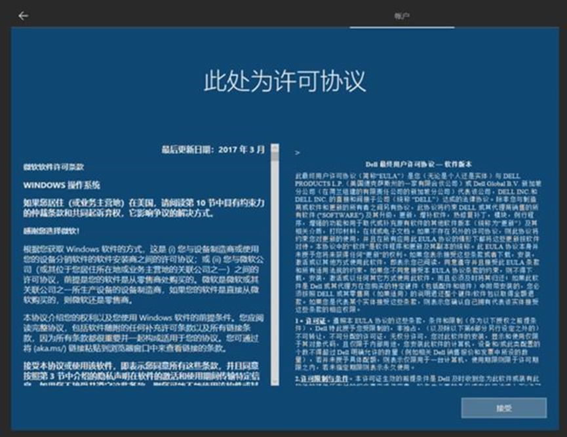Viewport: 567px width, 437px height.
Task: Click the 微软软件许可条款 heading
Action: point(54,167)
